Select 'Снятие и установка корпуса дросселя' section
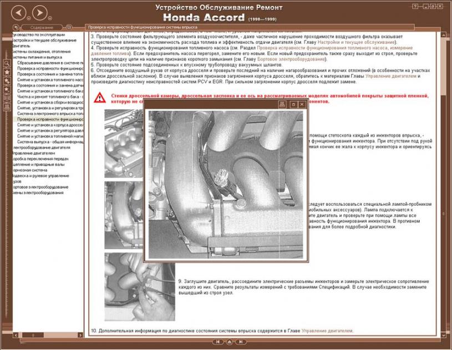This screenshot has width=452, height=350. point(50,125)
